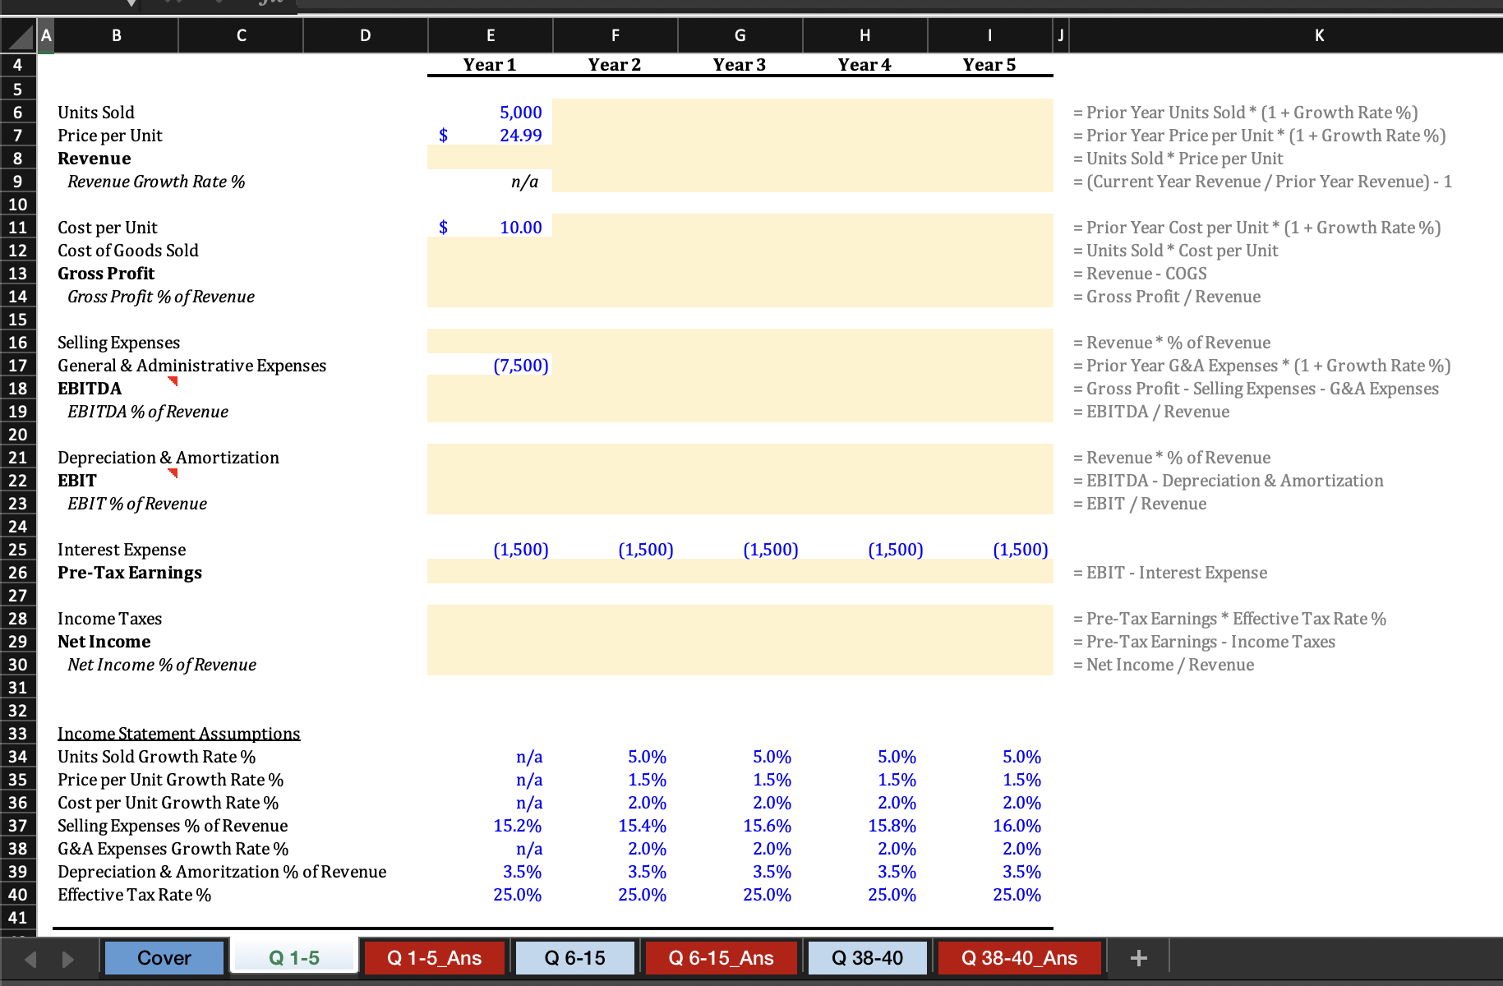Viewport: 1503px width, 986px height.
Task: Go to previous sheet tab arrow
Action: click(x=30, y=959)
